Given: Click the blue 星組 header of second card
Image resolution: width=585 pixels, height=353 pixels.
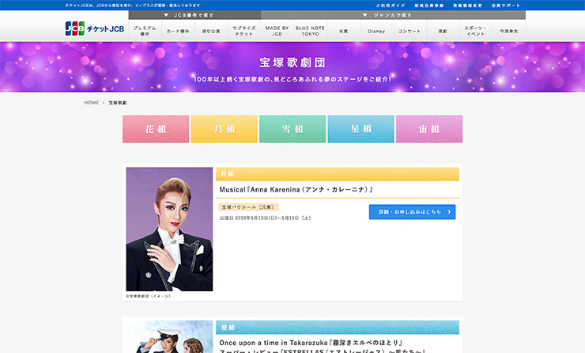Looking at the screenshot, I should tap(338, 327).
